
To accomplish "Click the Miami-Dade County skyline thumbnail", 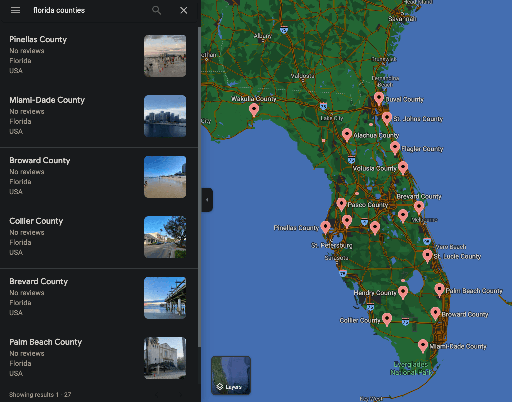I will pyautogui.click(x=165, y=116).
